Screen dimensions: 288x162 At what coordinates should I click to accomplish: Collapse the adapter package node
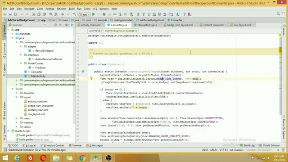[21, 46]
